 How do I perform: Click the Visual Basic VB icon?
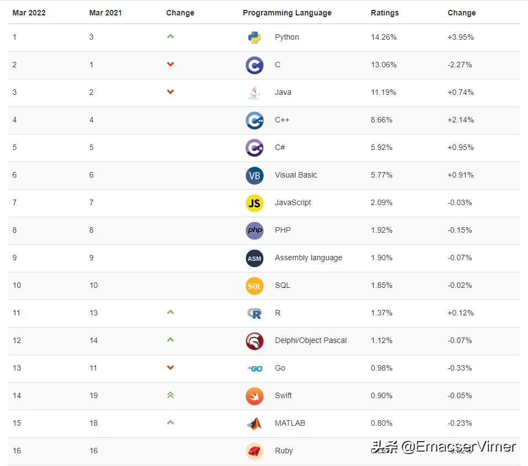pos(254,175)
